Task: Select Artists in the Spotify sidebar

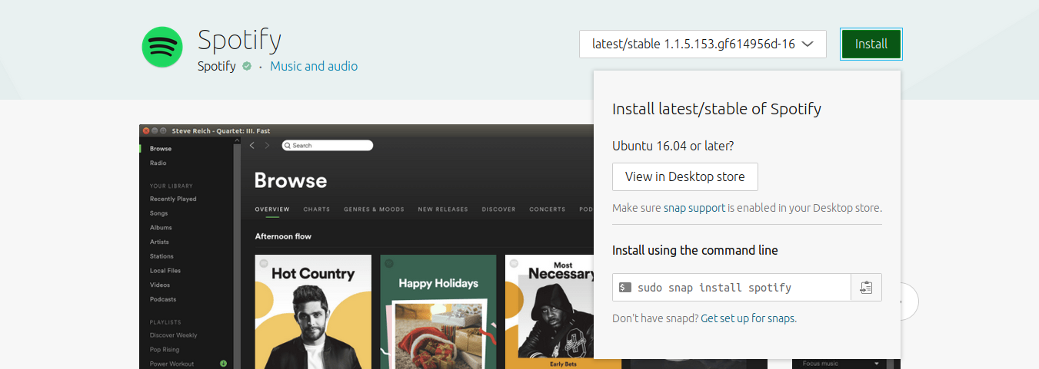Action: (159, 242)
